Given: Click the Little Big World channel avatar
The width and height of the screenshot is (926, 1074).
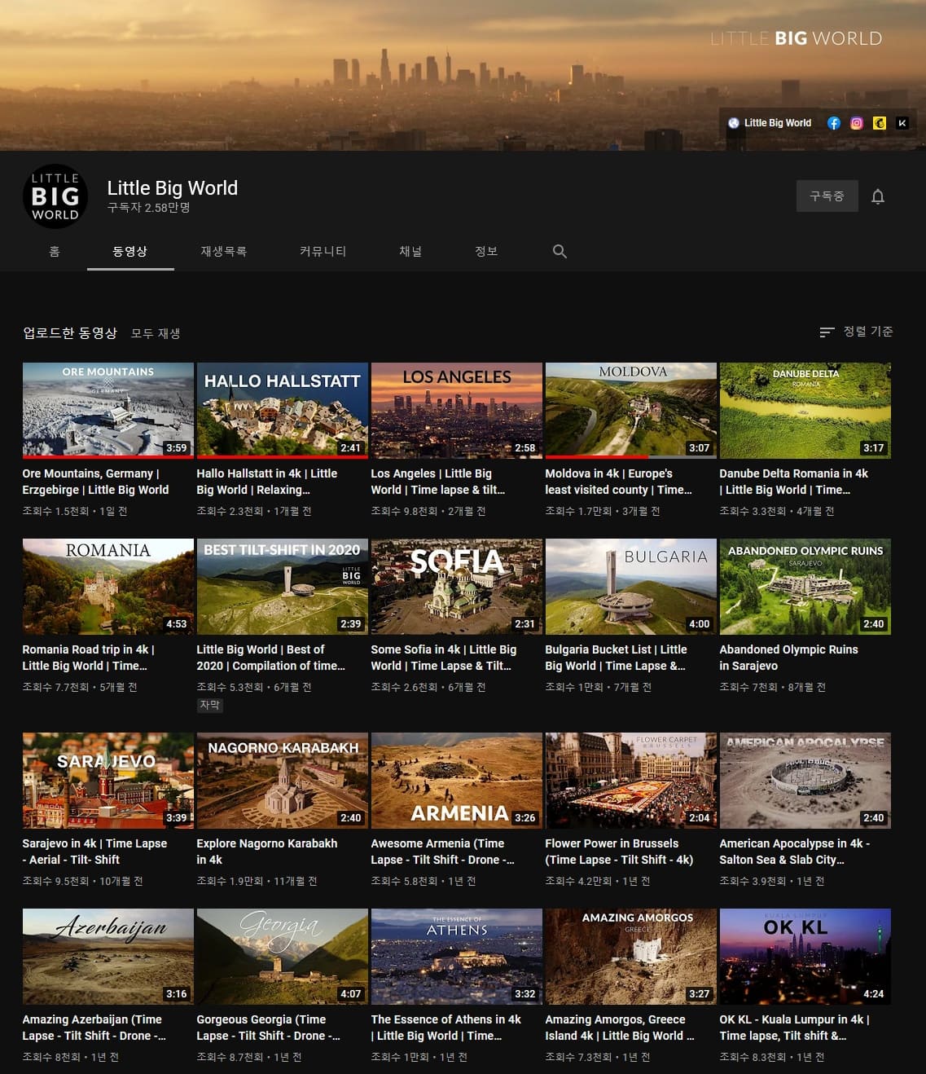Looking at the screenshot, I should [55, 196].
